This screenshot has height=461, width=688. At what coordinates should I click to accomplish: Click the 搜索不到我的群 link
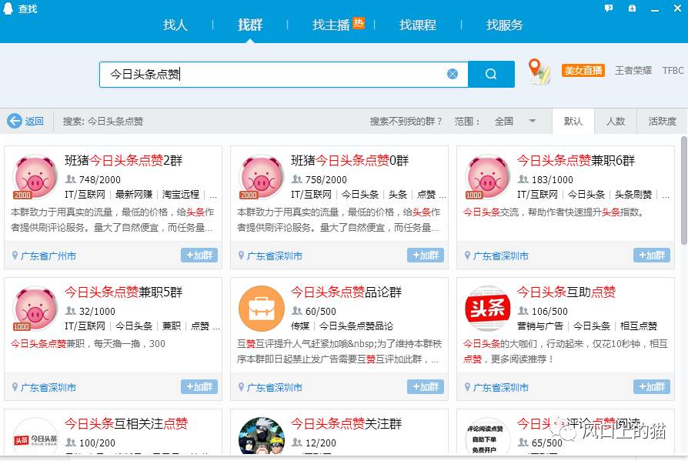(x=404, y=121)
